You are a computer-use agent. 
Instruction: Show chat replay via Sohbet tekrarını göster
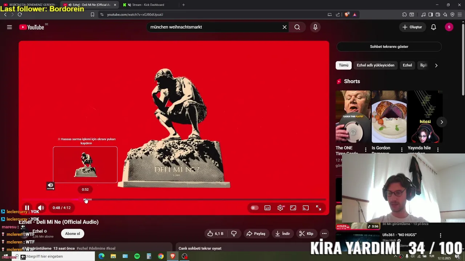(389, 47)
